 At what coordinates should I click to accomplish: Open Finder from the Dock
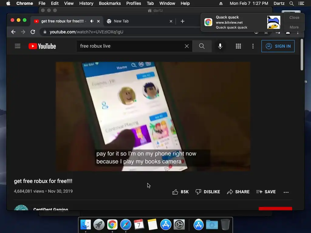pyautogui.click(x=85, y=225)
